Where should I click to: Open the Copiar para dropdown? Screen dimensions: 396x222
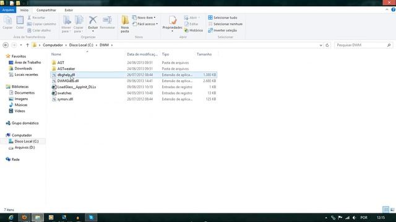tap(79, 24)
